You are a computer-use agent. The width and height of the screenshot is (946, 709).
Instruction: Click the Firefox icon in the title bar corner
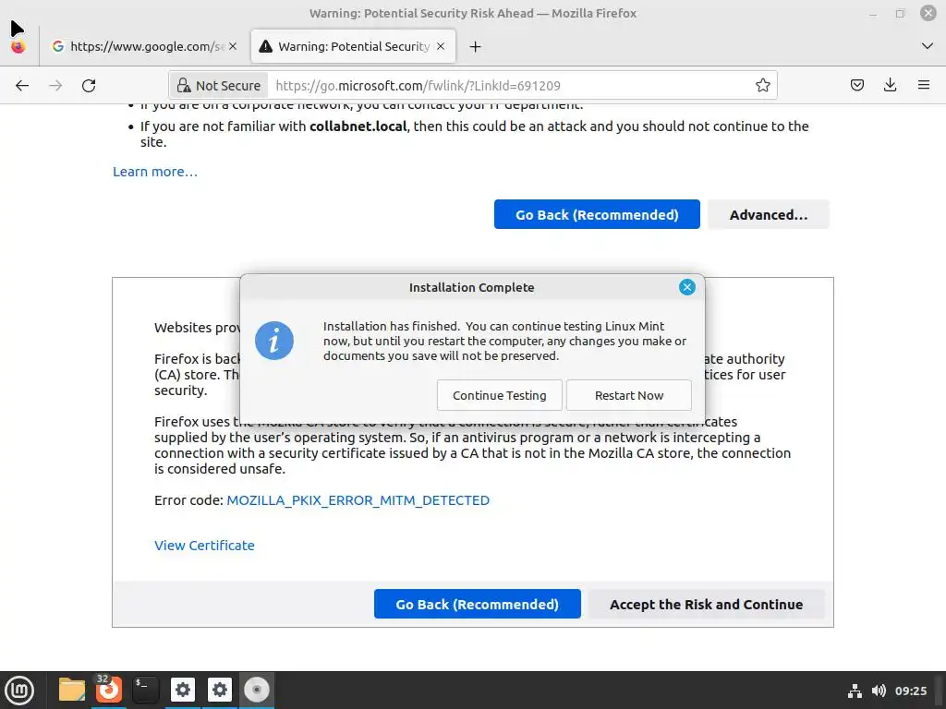coord(18,46)
